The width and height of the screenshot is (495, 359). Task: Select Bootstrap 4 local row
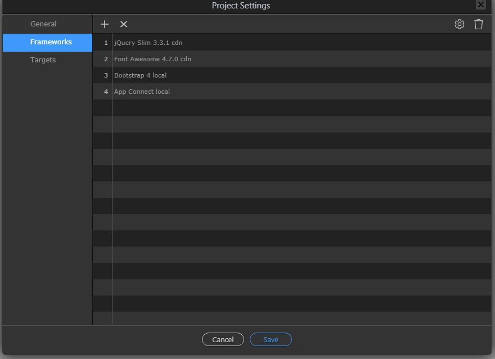click(292, 75)
